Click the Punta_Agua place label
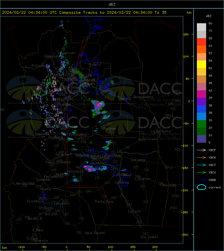224x251 pixels. (x=104, y=202)
